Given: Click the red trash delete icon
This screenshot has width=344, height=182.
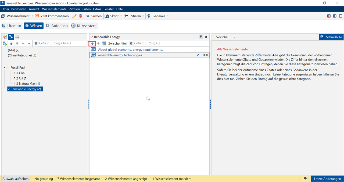Looking at the screenshot, I should tap(80, 16).
